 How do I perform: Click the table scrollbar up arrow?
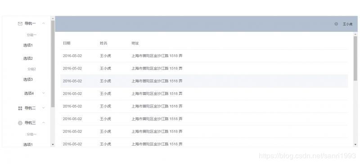[355, 34]
